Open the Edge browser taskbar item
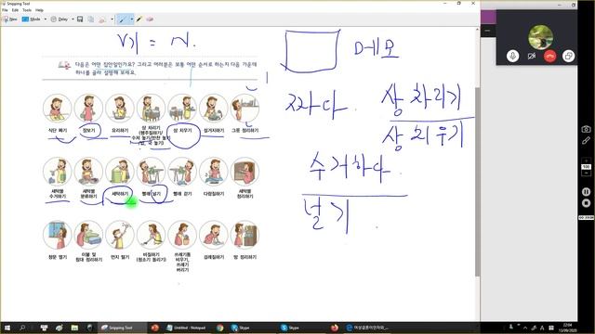The width and height of the screenshot is (595, 334). (368, 328)
